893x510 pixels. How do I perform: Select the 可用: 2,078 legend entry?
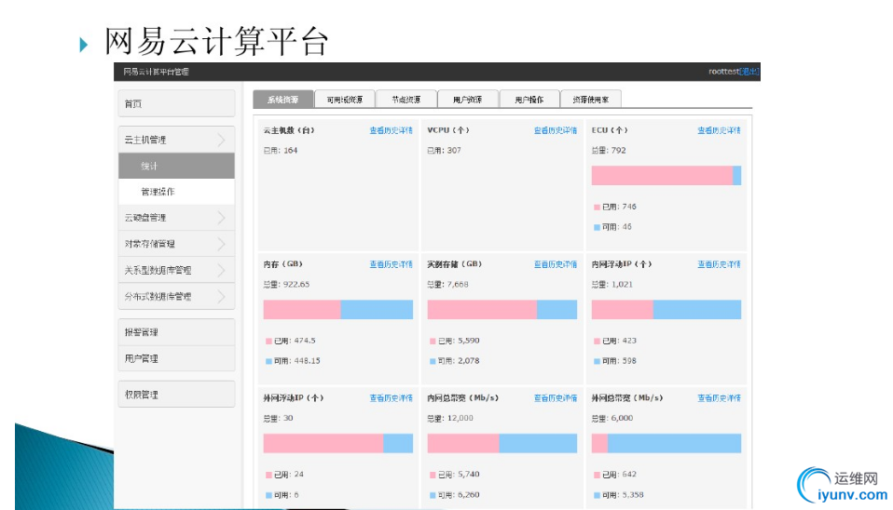[455, 361]
